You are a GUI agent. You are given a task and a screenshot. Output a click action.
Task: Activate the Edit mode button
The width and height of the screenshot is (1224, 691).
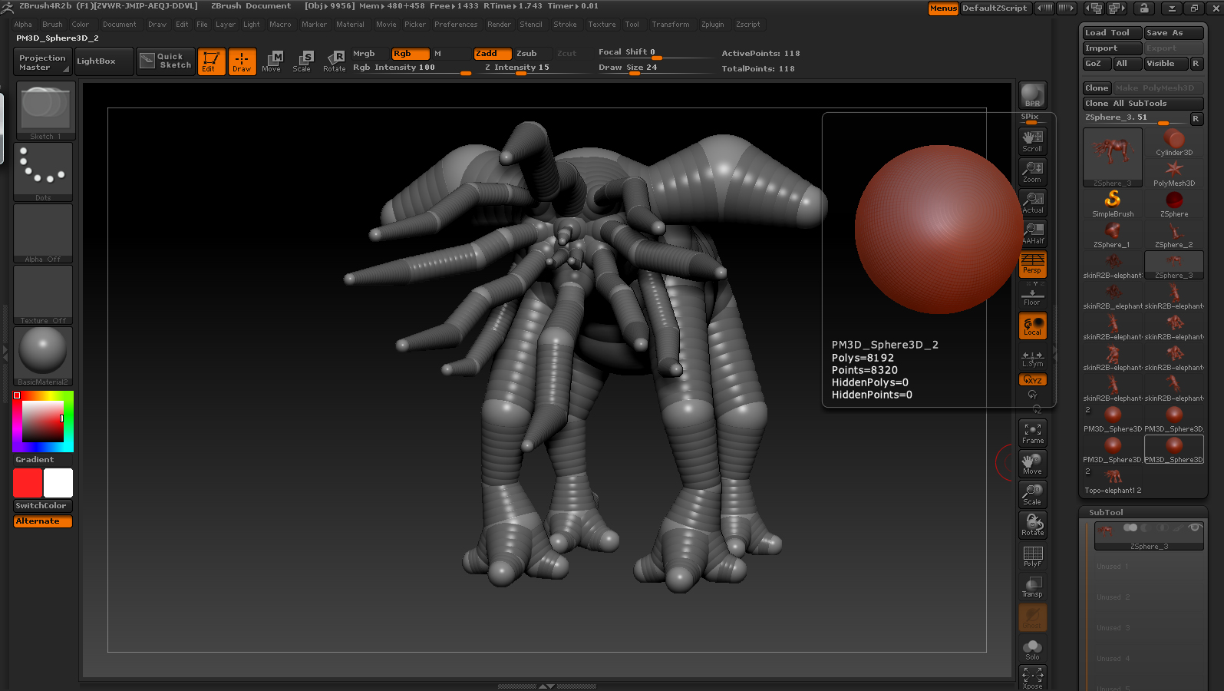pyautogui.click(x=211, y=61)
